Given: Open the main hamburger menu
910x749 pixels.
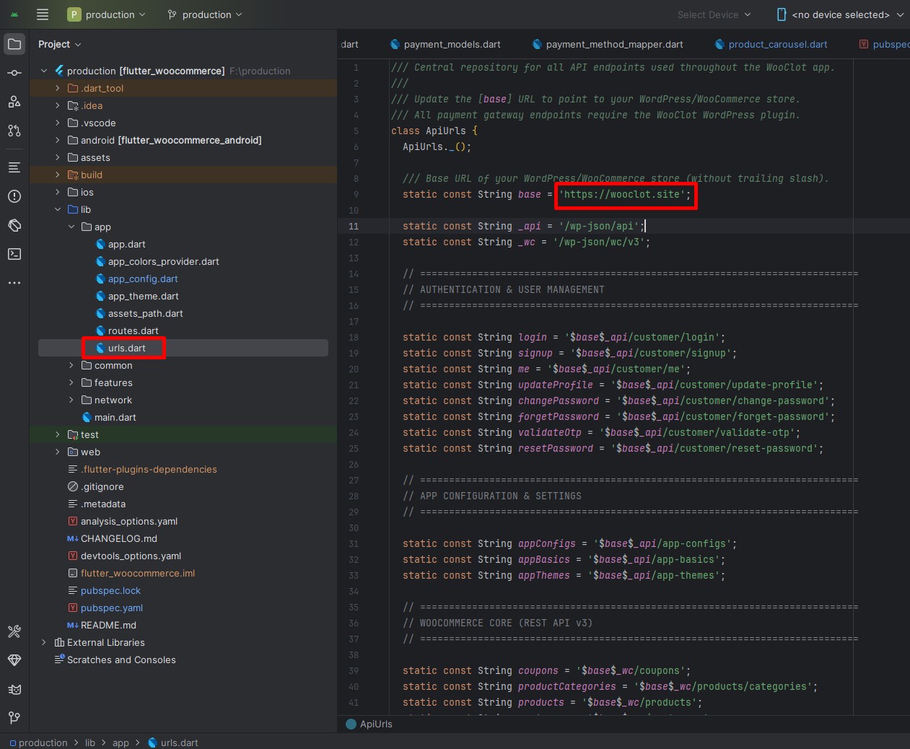Looking at the screenshot, I should click(x=43, y=14).
